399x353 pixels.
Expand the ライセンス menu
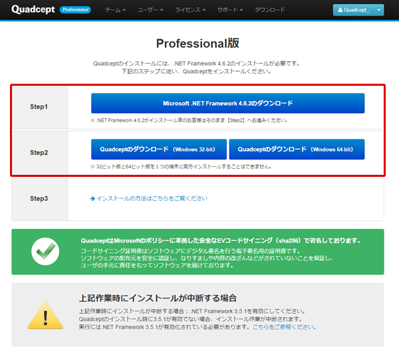click(x=190, y=10)
